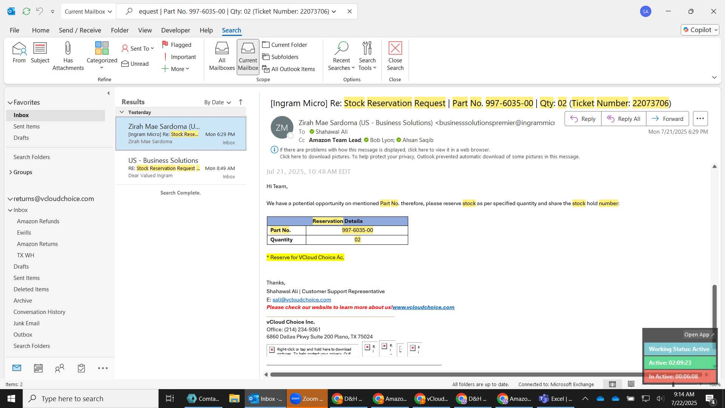Viewport: 725px width, 408px height.
Task: Open the Calendar view icon
Action: tap(38, 368)
